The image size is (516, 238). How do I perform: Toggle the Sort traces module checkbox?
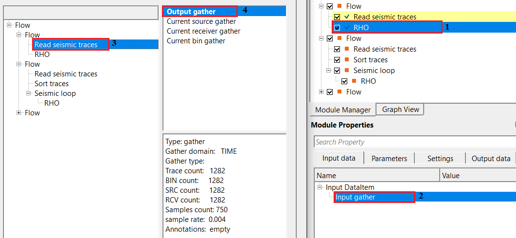click(x=337, y=60)
